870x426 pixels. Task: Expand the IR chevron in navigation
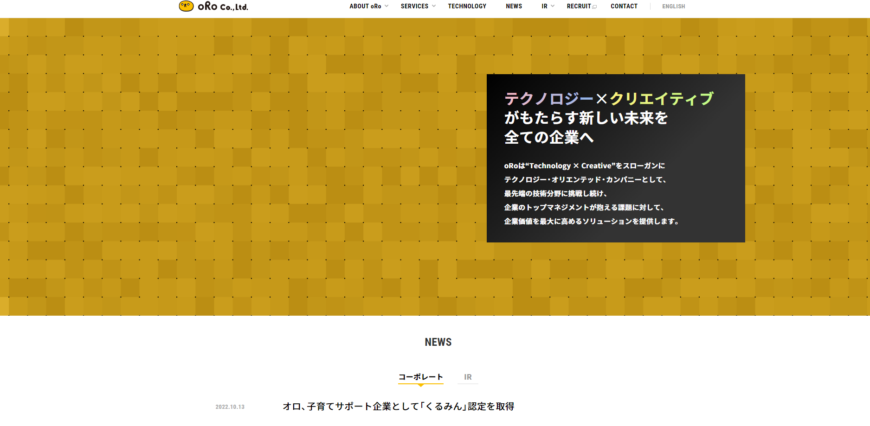click(x=553, y=6)
